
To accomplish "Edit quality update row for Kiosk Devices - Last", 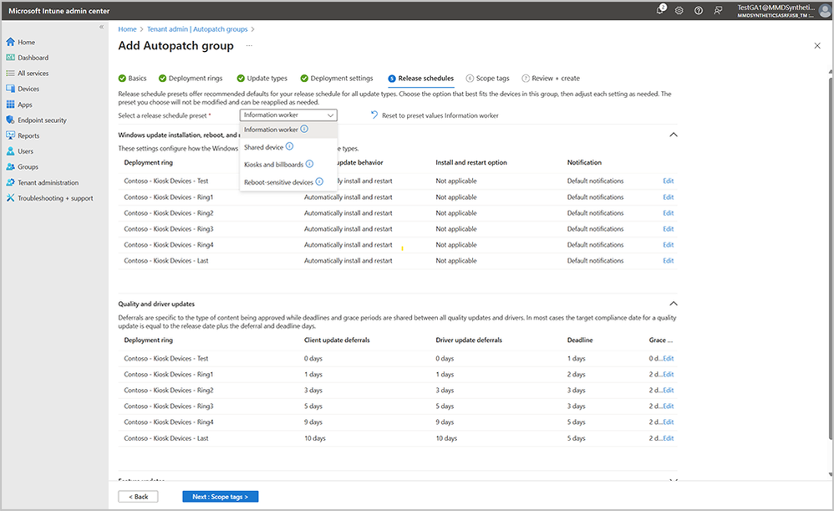I will click(668, 438).
